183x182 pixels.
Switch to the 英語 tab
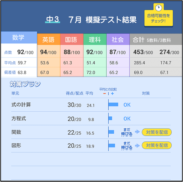click(x=49, y=40)
